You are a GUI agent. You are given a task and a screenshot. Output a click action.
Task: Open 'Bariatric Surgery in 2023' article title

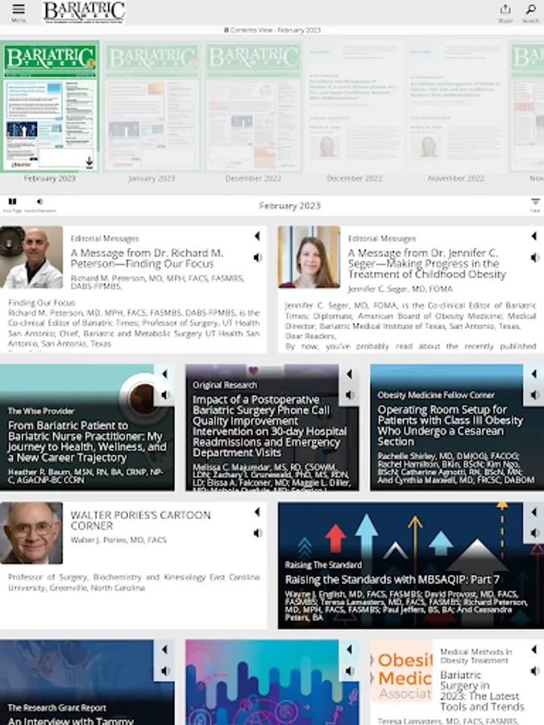tap(482, 691)
